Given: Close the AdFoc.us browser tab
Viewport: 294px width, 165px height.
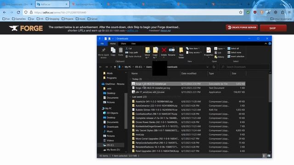Looking at the screenshot, I should (x=66, y=4).
